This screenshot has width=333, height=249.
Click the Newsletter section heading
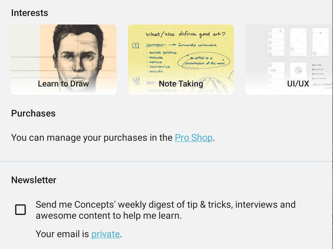click(34, 180)
